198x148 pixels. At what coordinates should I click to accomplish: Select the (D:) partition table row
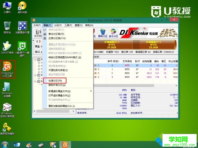point(136,69)
